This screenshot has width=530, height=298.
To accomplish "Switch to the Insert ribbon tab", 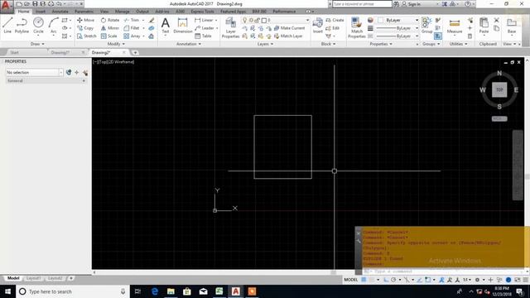I will pos(41,12).
